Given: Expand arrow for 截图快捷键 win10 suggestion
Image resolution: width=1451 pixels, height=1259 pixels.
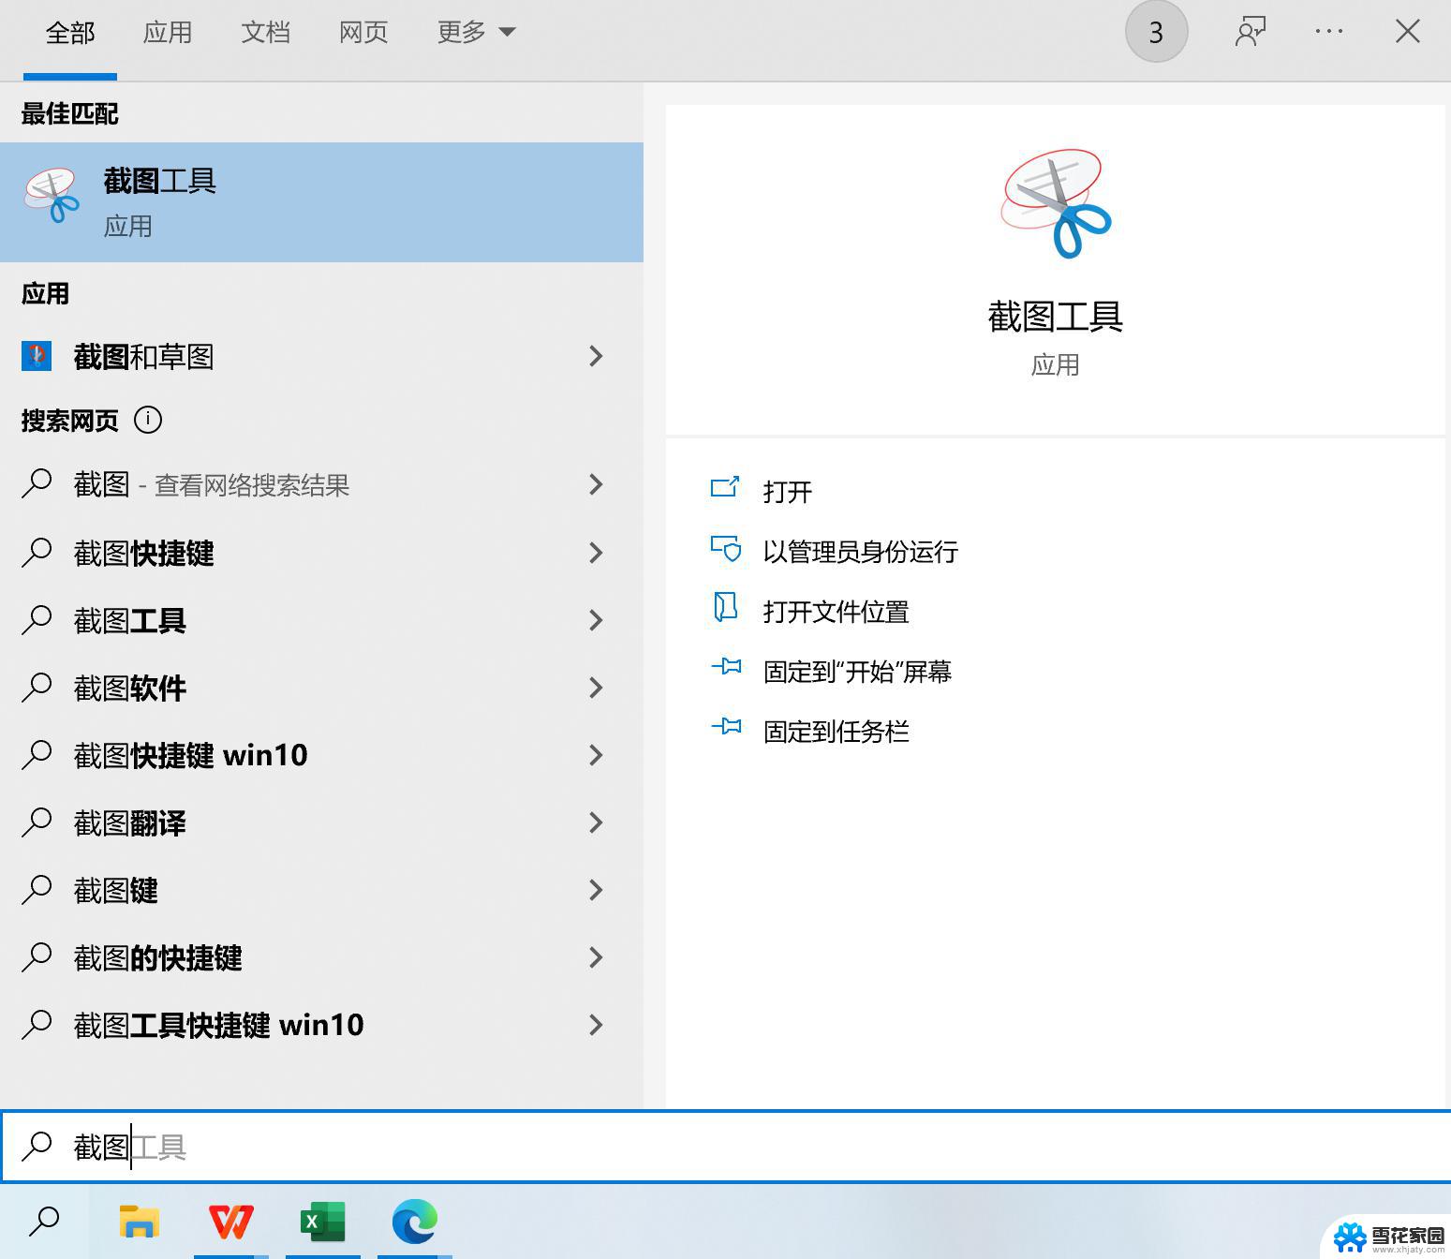Looking at the screenshot, I should coord(596,755).
